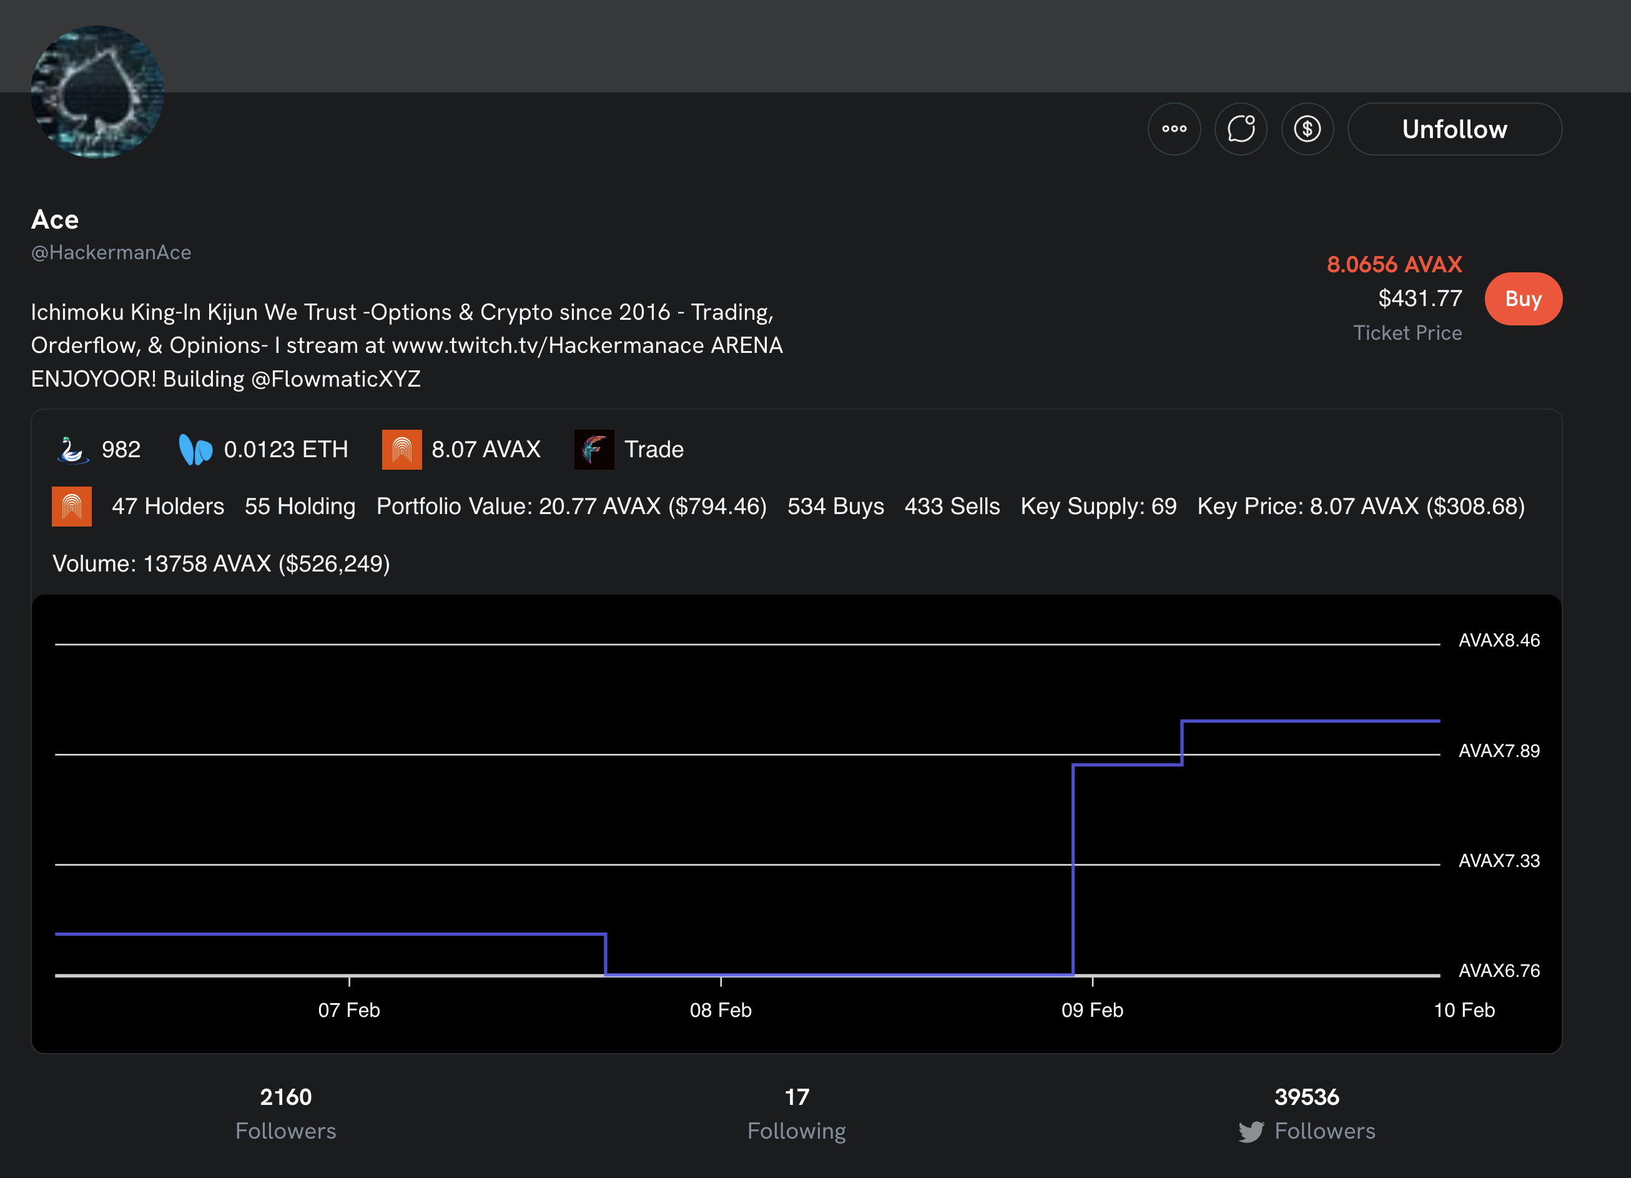Click the dollar sign tip icon
Screen dimensions: 1631x1178
(x=1307, y=129)
